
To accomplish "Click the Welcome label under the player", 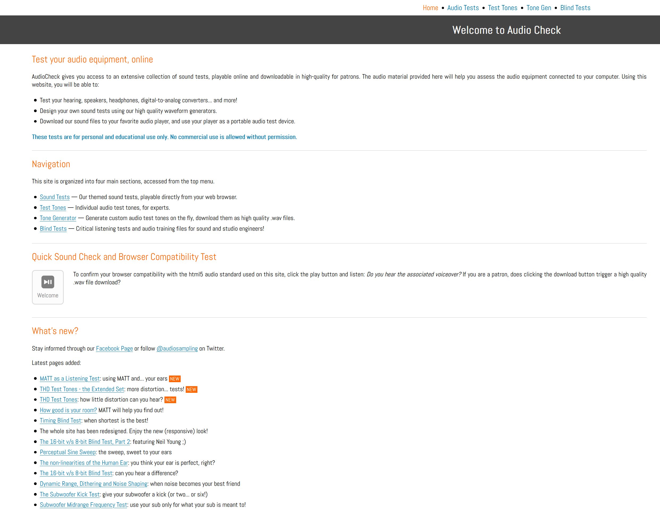I will point(48,295).
